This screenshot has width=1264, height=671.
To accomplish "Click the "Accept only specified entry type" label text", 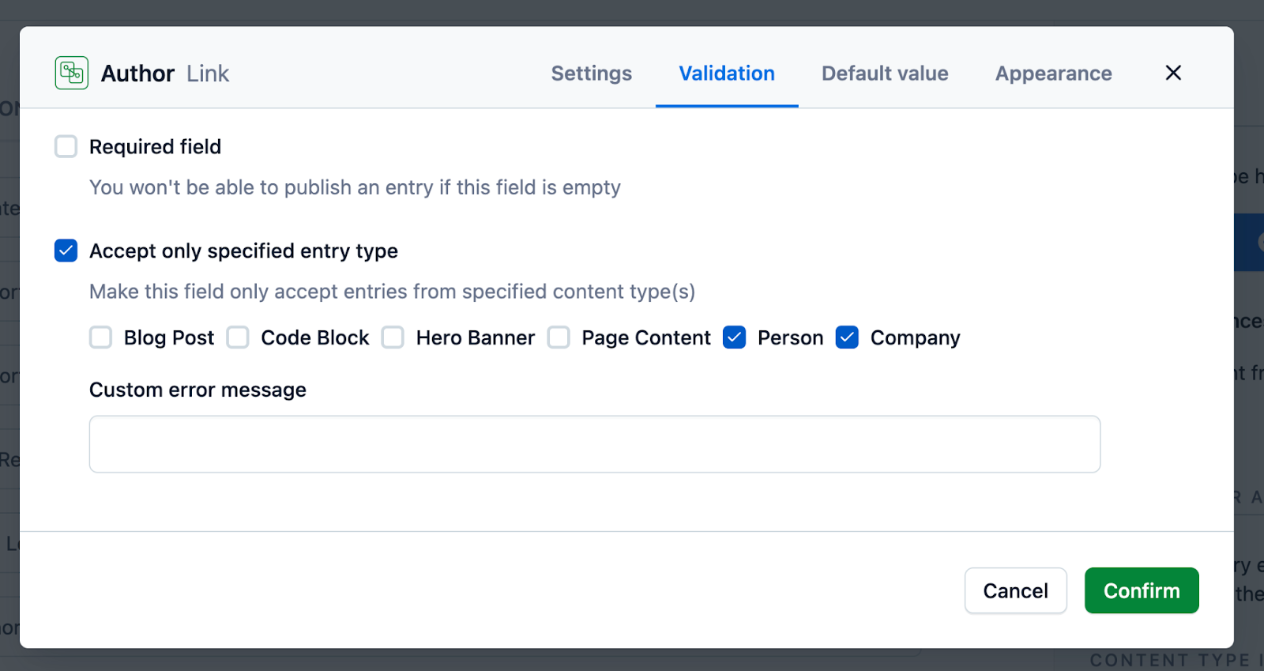I will [x=243, y=251].
